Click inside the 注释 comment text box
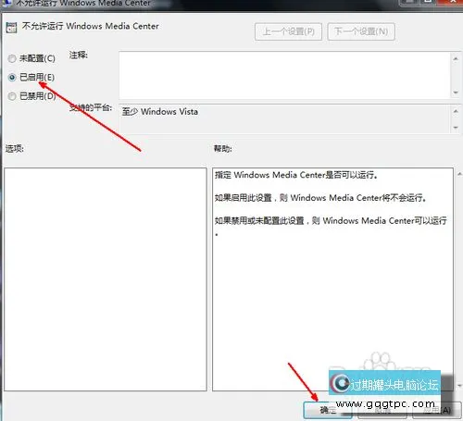Viewport: 463px width, 421px height. pos(284,75)
